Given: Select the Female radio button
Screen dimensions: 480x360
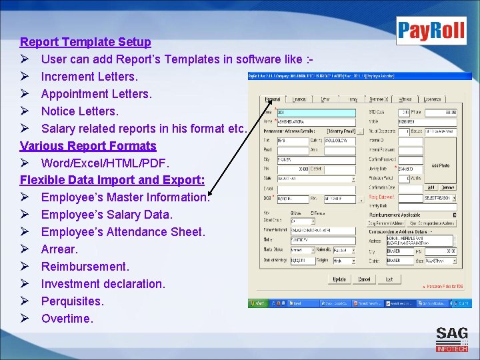Looking at the screenshot, I should 312,213.
